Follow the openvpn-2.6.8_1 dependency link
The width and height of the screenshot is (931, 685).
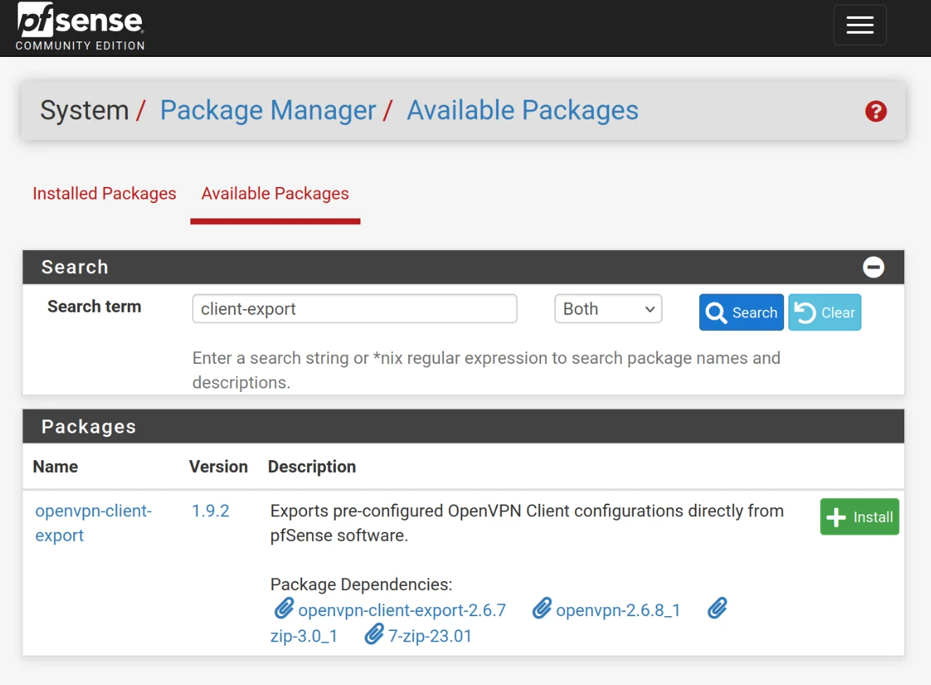[x=618, y=610]
